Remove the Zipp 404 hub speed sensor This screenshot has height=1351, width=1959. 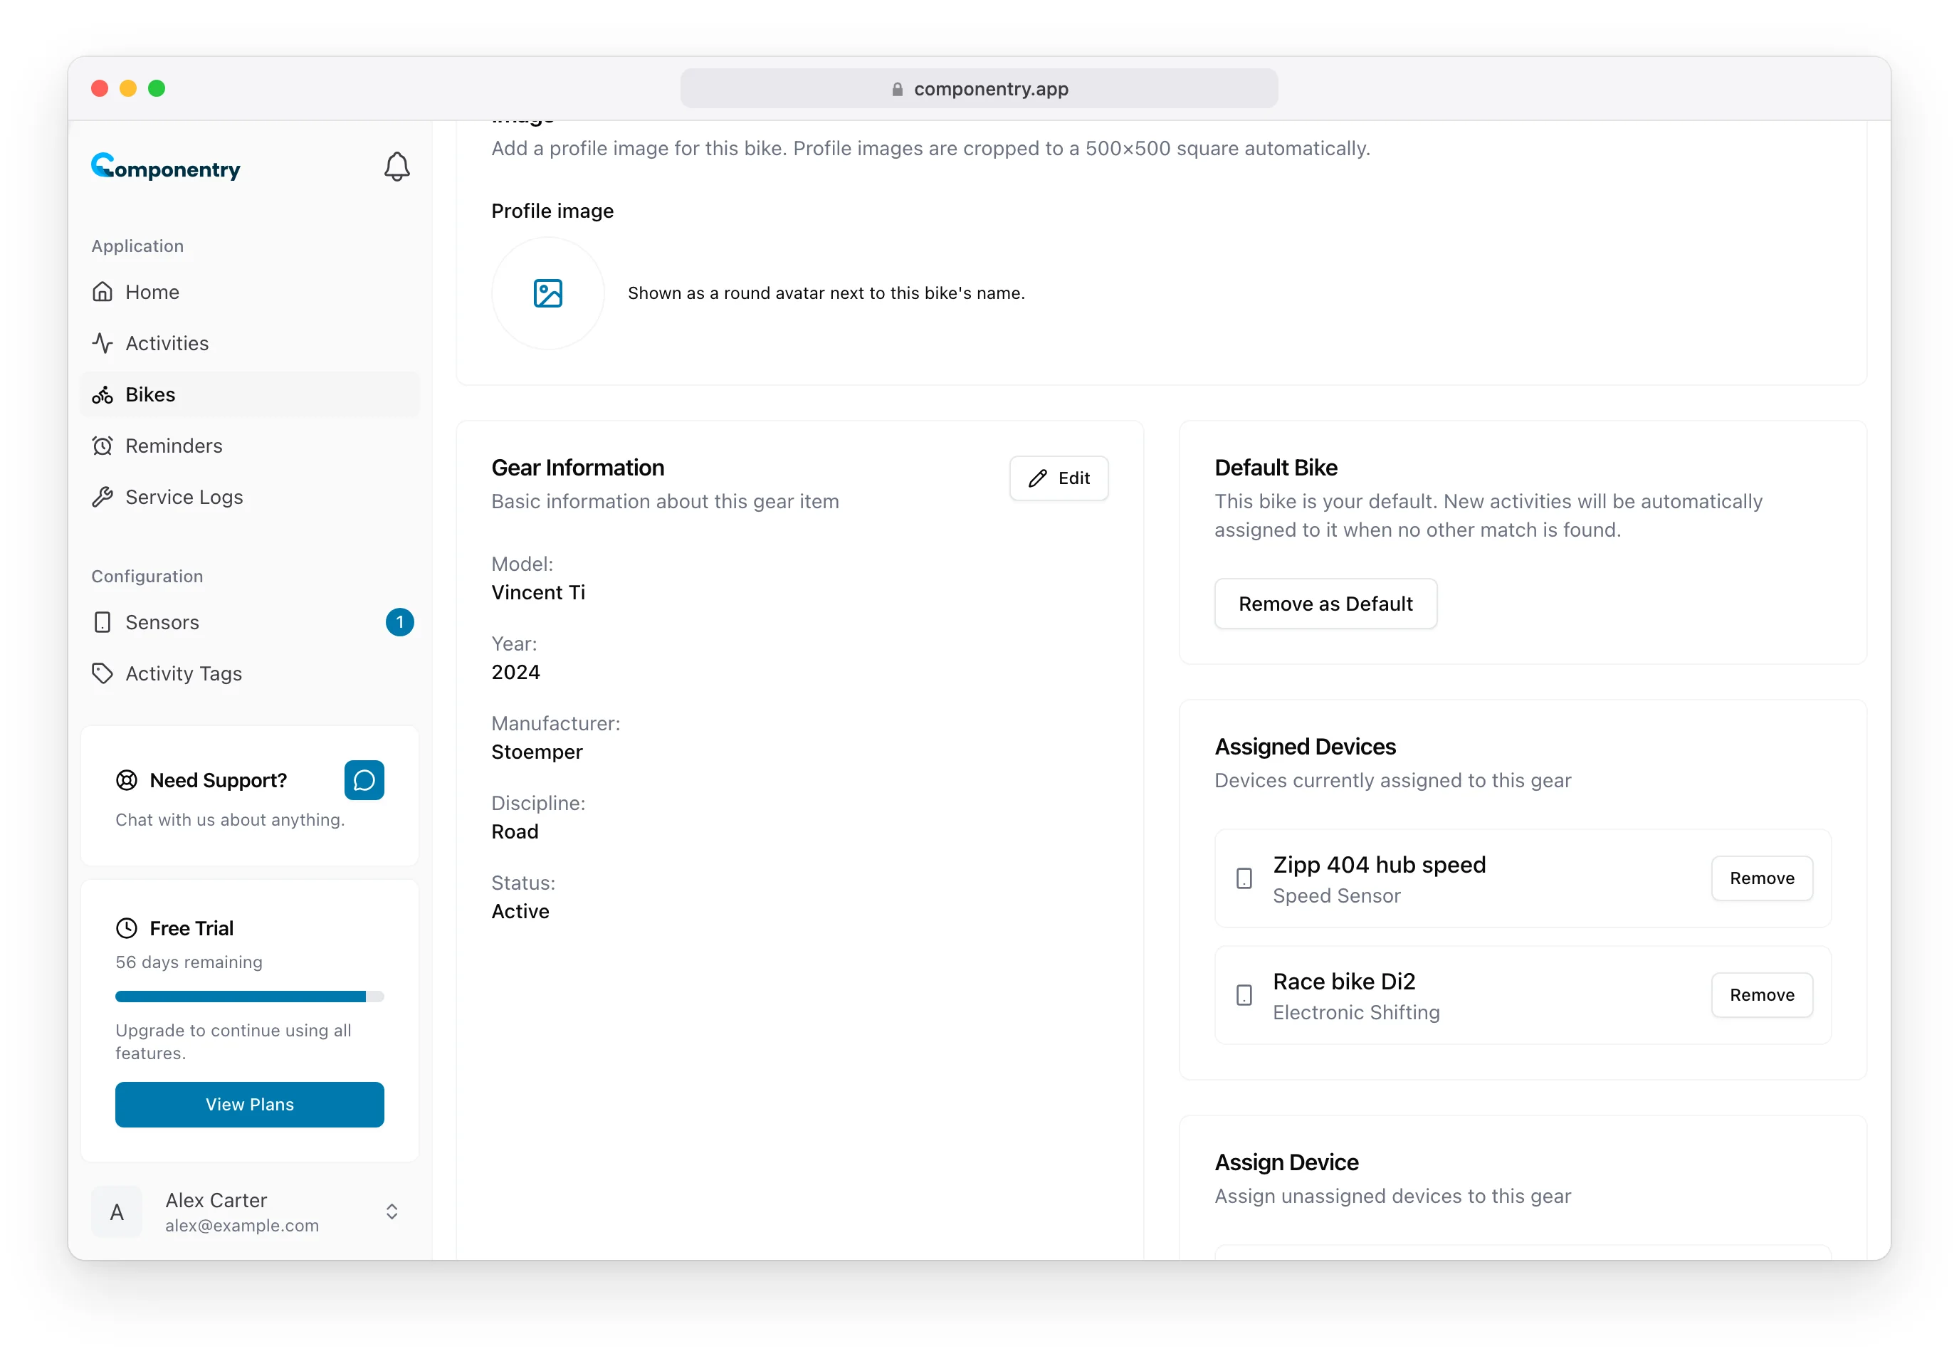(1761, 878)
